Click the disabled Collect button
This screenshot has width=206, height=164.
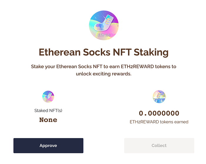159,145
